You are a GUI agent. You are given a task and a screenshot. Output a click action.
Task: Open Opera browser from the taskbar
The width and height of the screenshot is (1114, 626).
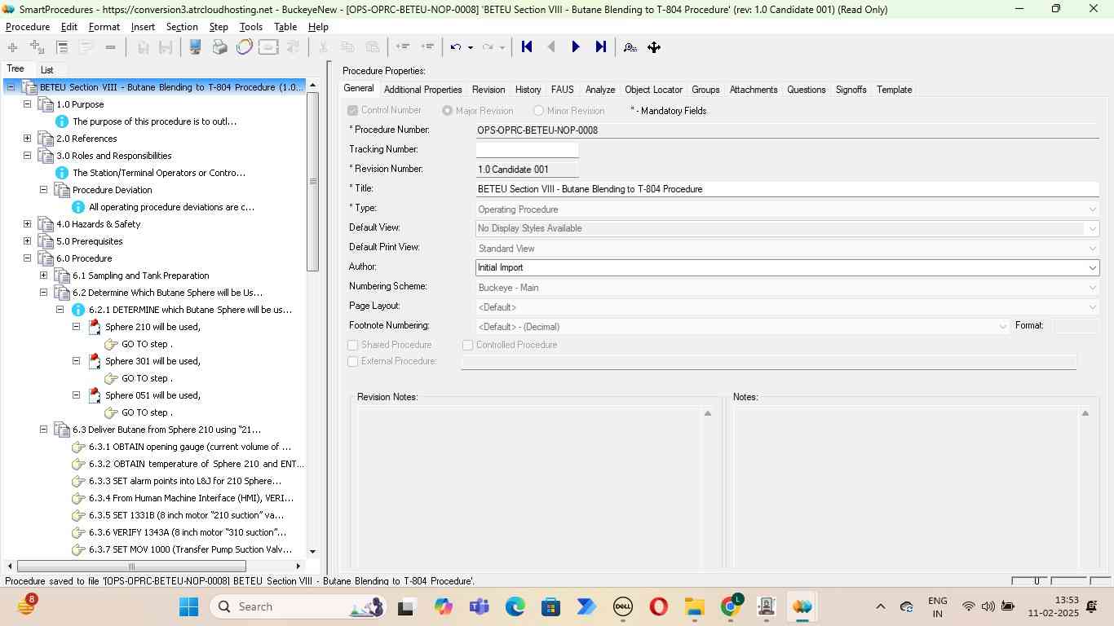click(x=658, y=606)
